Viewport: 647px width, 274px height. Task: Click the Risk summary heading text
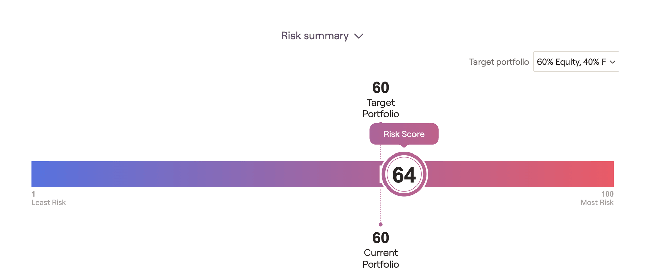click(x=315, y=36)
